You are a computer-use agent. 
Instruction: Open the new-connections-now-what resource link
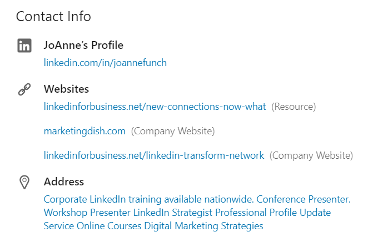pyautogui.click(x=155, y=107)
